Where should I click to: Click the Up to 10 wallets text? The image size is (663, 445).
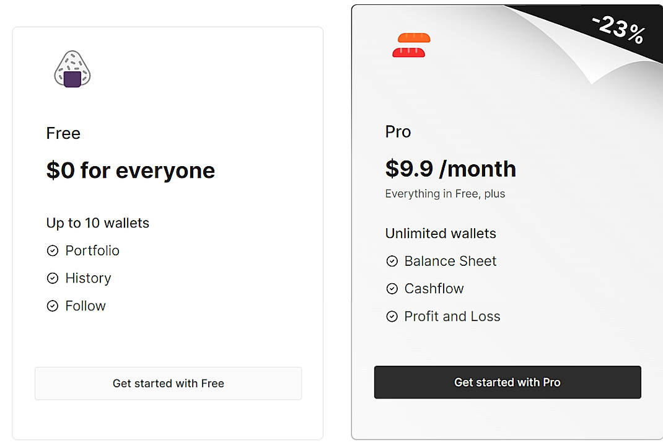[97, 222]
